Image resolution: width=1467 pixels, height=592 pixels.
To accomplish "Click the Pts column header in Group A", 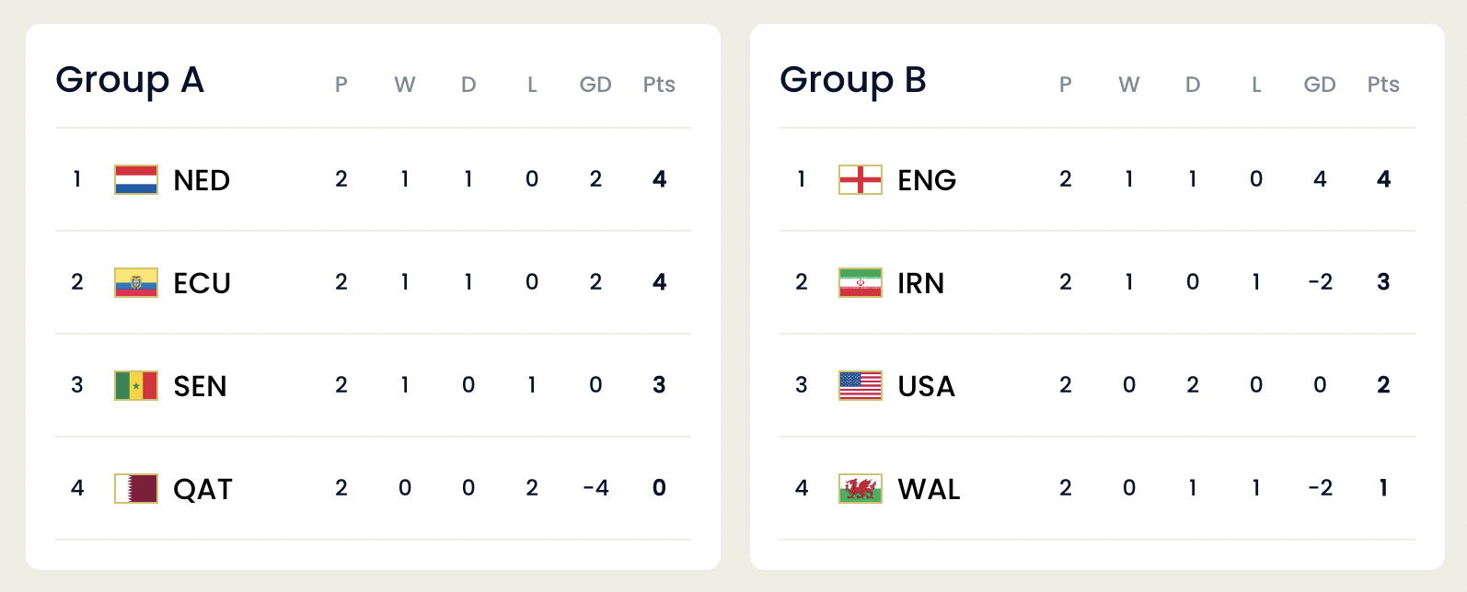I will [x=659, y=85].
